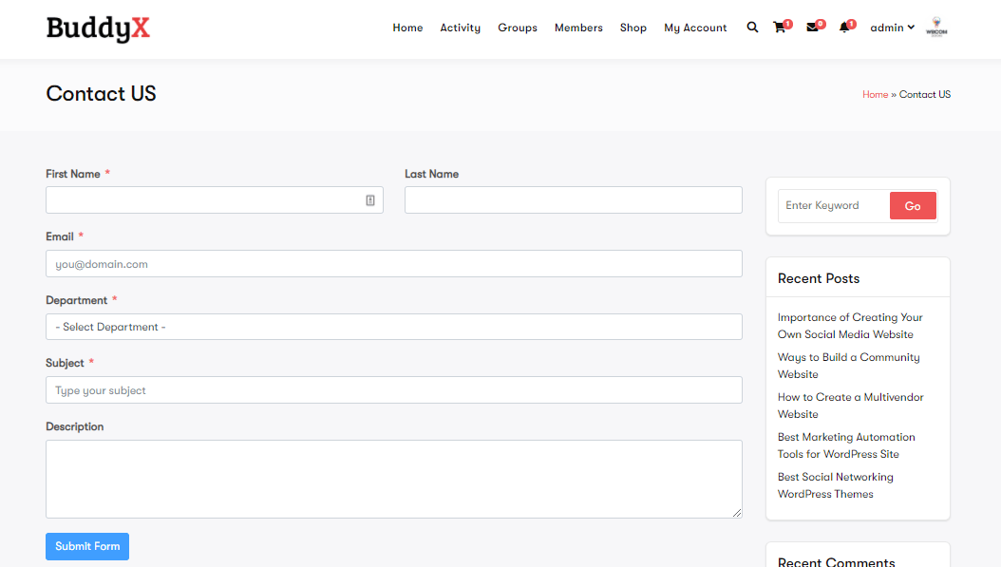1001x567 pixels.
Task: Open 'Best Social Networking WordPress Themes'
Action: [835, 484]
